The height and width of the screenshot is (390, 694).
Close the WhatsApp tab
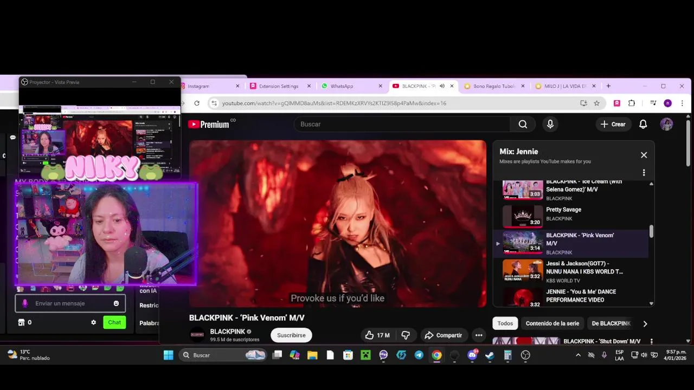[380, 86]
